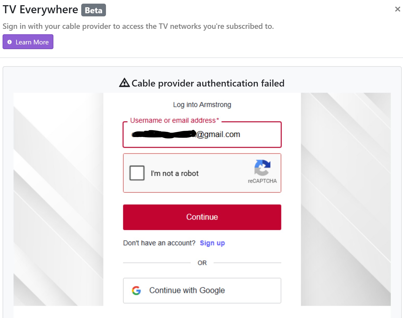Click the OR divider text

point(202,263)
